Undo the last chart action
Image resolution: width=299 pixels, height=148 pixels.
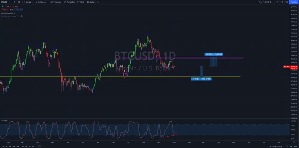(x=98, y=2)
